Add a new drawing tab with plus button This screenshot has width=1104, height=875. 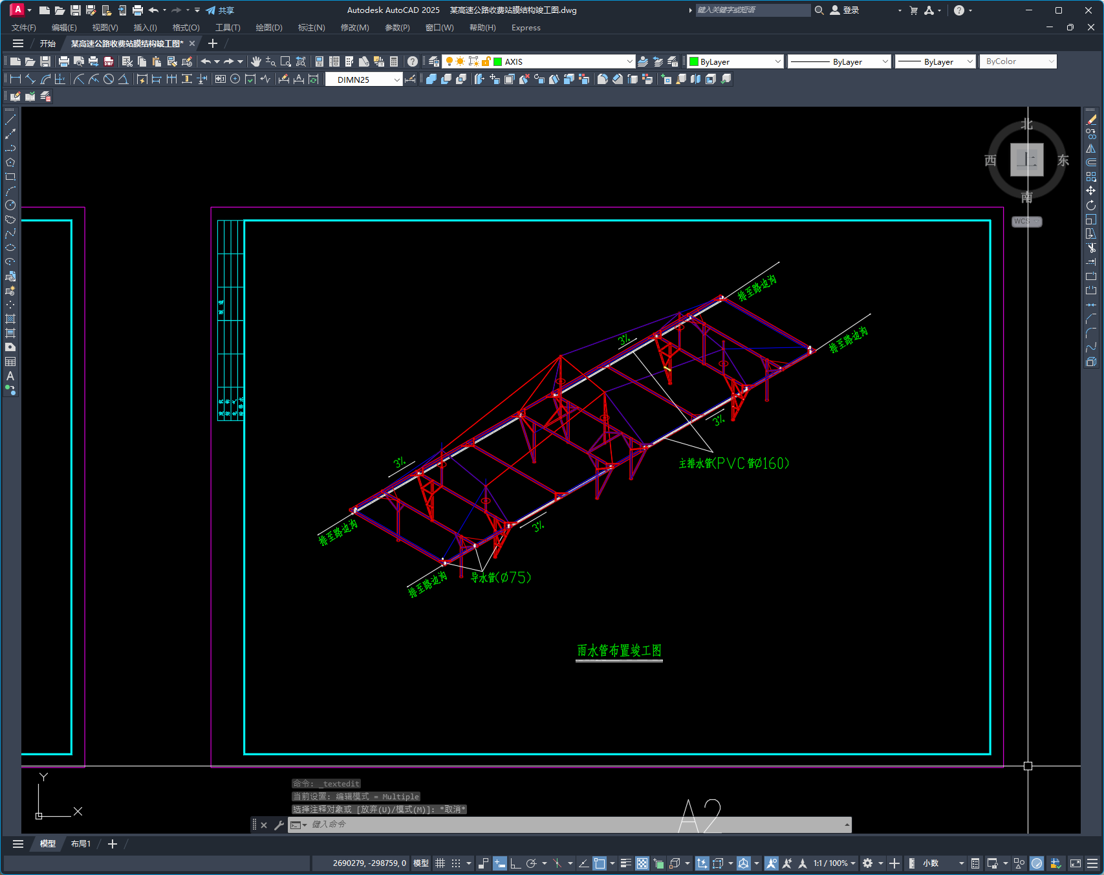[x=213, y=43]
